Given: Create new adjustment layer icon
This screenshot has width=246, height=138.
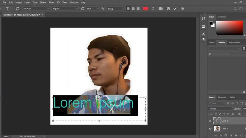Looking at the screenshot, I should pyautogui.click(x=231, y=135).
